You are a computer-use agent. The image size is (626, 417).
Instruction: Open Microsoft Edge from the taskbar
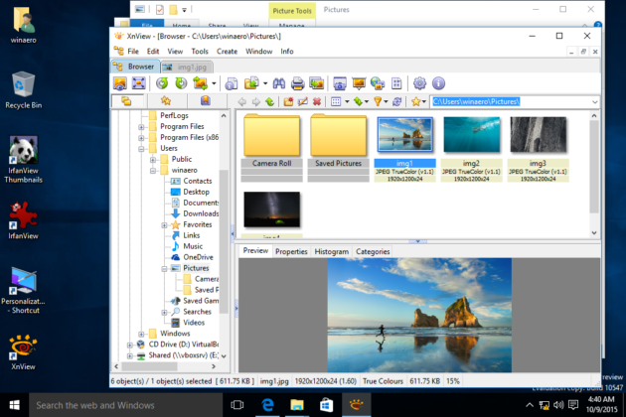click(x=267, y=405)
